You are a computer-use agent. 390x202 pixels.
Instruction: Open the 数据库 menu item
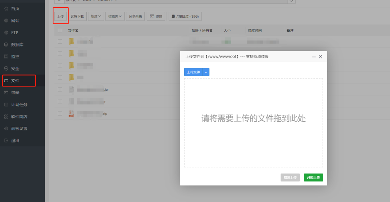click(x=22, y=45)
